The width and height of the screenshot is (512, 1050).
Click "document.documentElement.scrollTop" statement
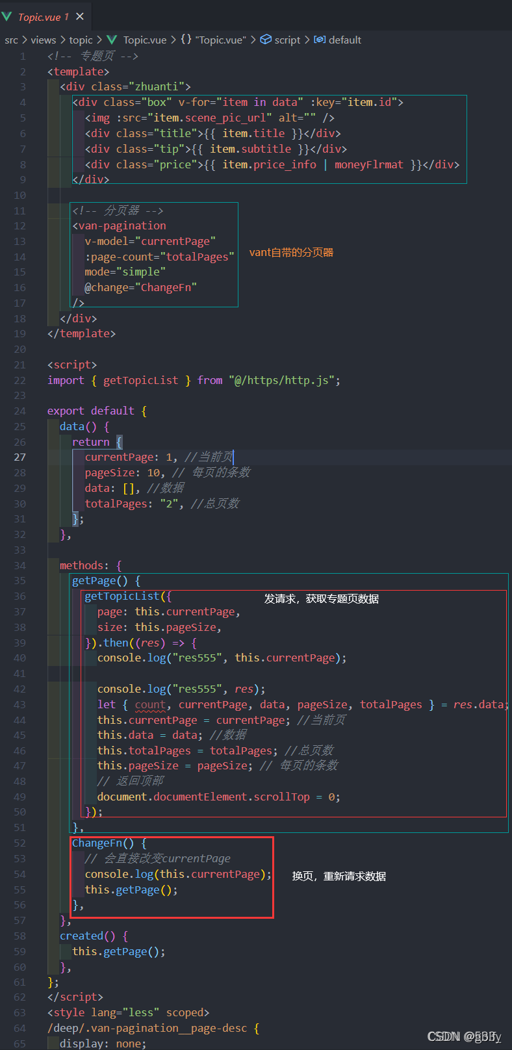click(x=219, y=797)
